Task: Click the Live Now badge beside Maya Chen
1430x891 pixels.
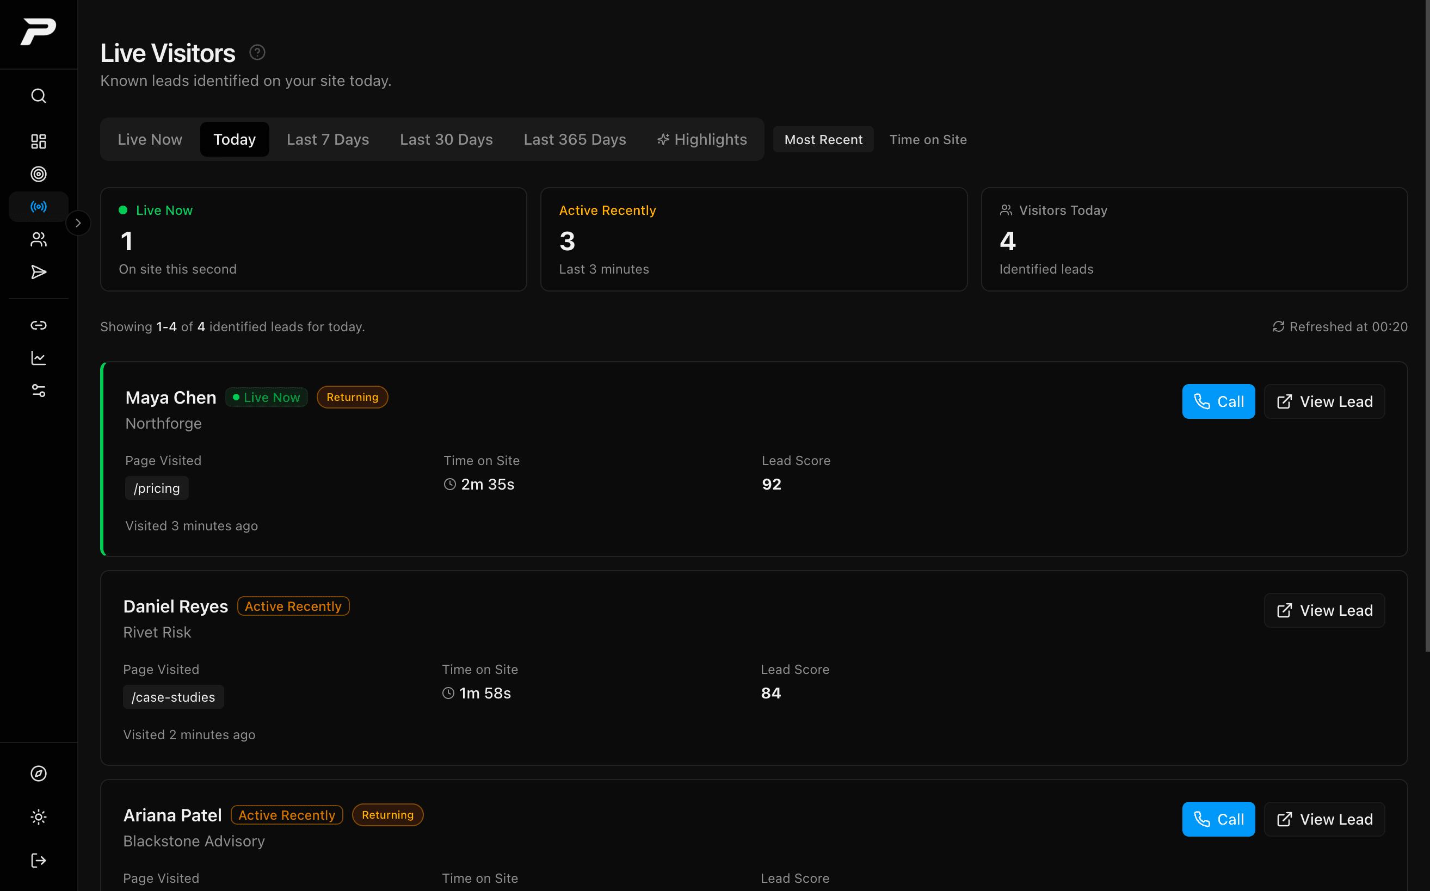Action: click(x=267, y=397)
